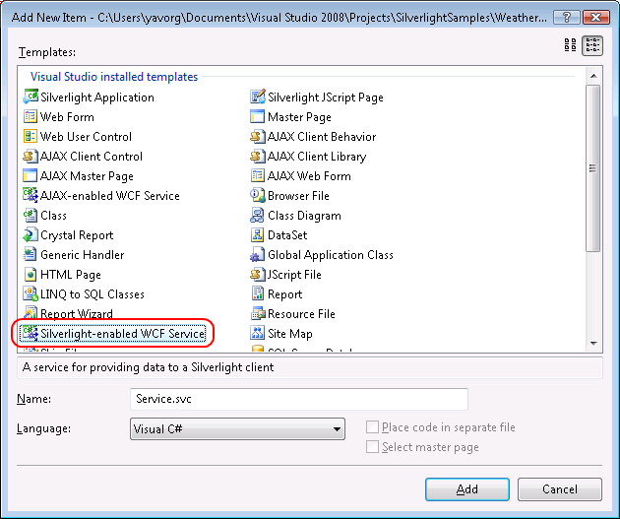620x519 pixels.
Task: Choose the JScript File icon
Action: 258,275
